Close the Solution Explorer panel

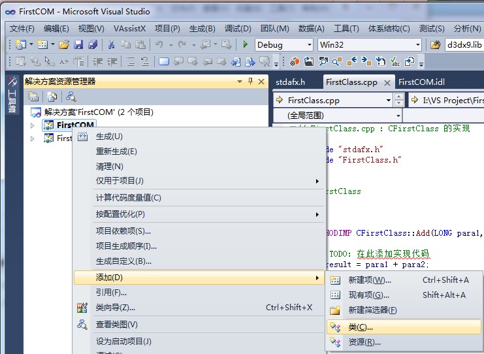point(261,82)
